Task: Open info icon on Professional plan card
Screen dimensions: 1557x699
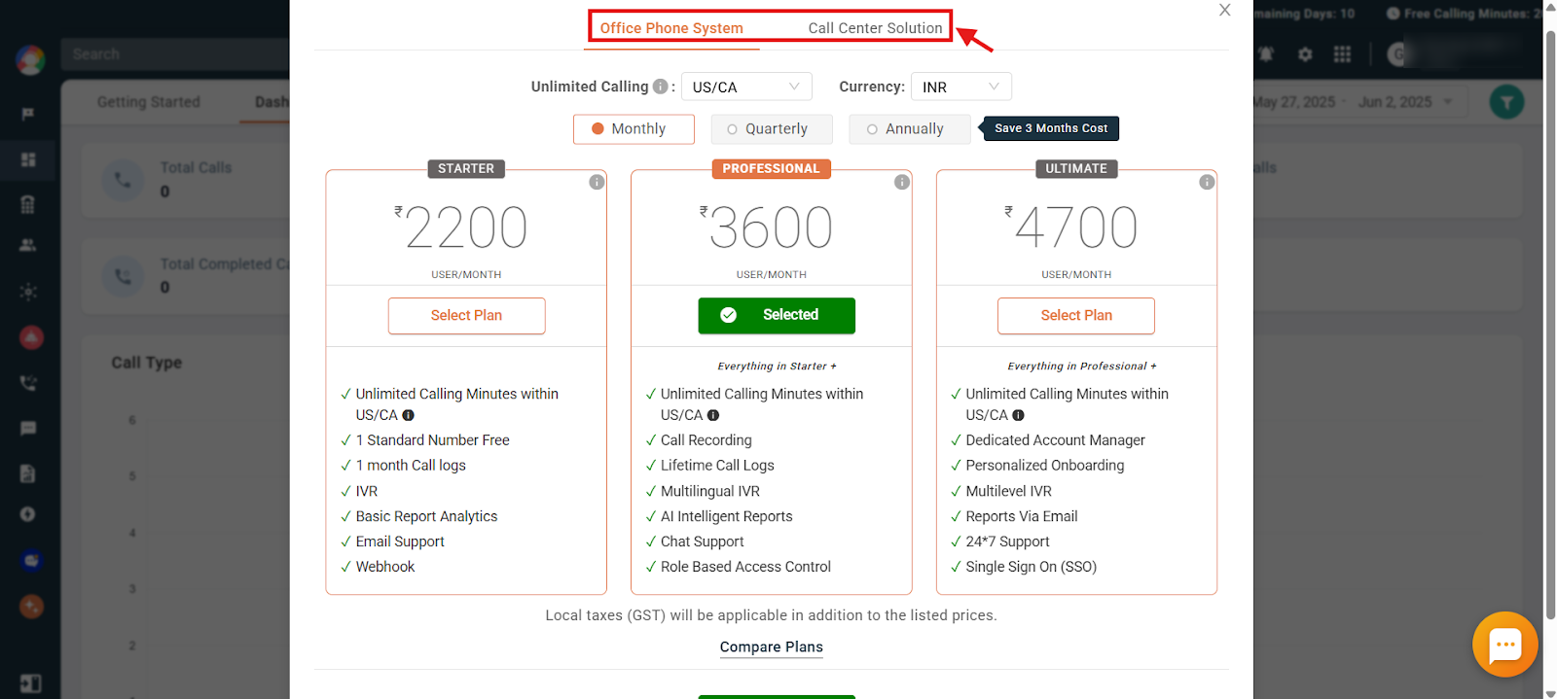Action: pyautogui.click(x=902, y=182)
